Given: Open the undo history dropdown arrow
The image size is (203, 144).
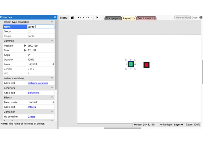Looking at the screenshot, I should point(83,17).
